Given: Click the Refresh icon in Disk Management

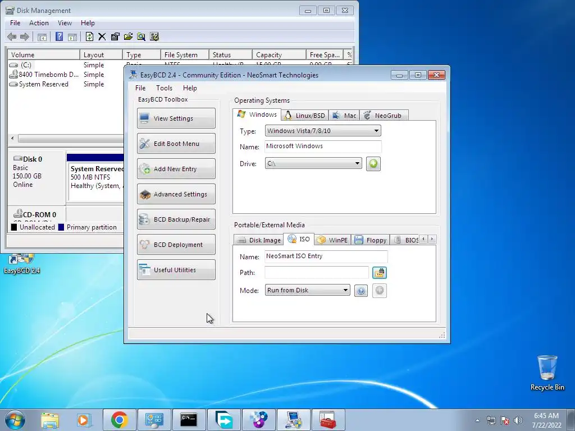Looking at the screenshot, I should (x=89, y=36).
